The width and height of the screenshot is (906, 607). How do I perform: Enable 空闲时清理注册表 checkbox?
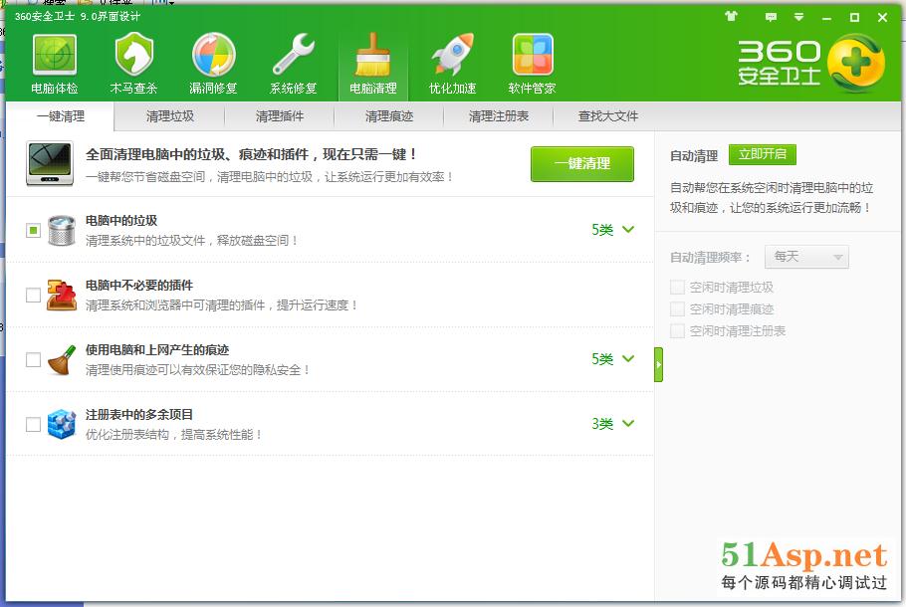click(677, 331)
